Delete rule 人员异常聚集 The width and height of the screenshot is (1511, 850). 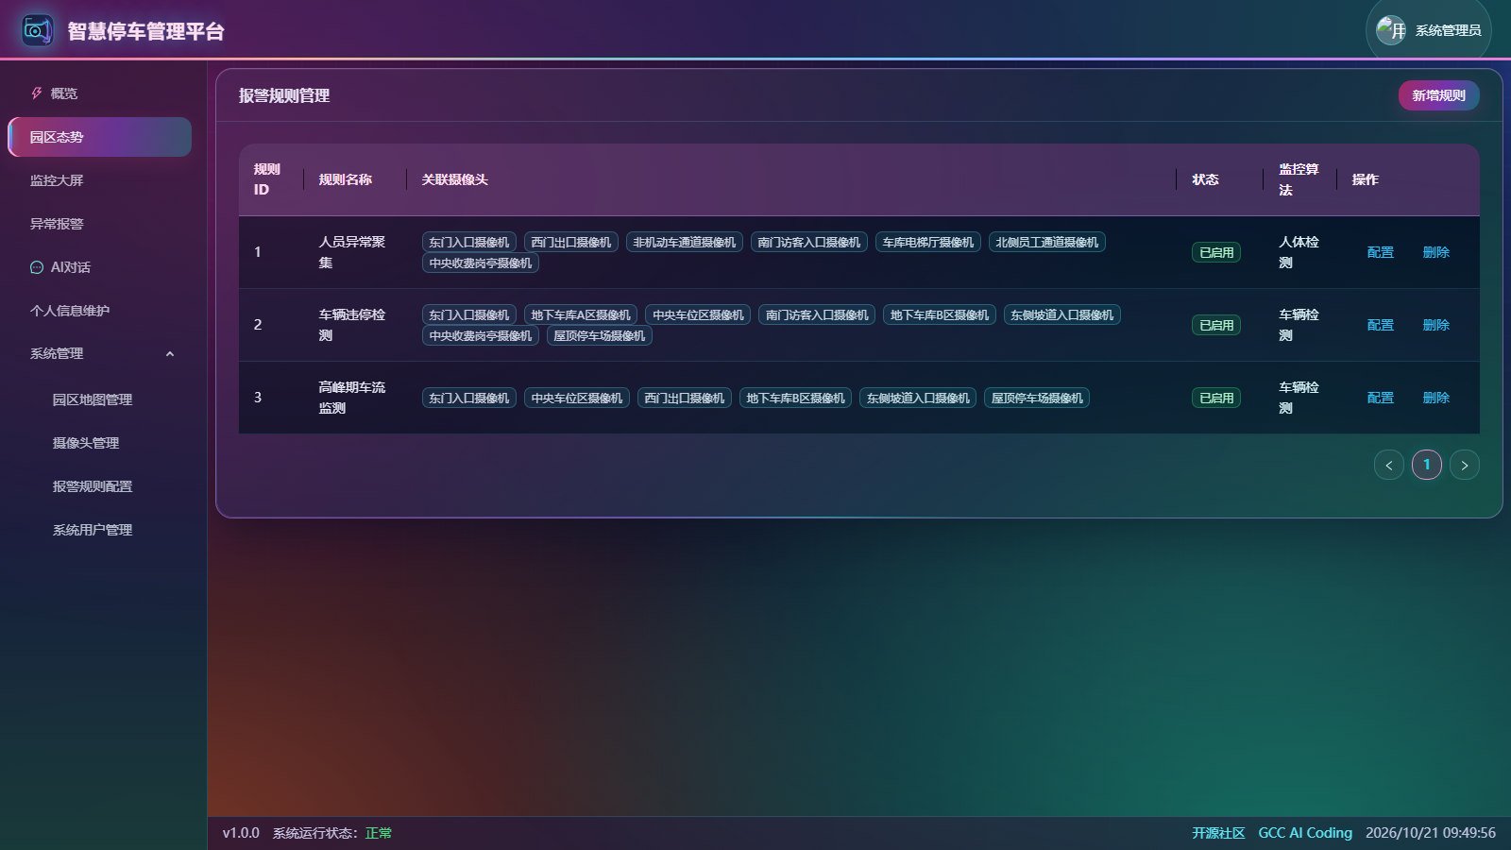[x=1436, y=252]
